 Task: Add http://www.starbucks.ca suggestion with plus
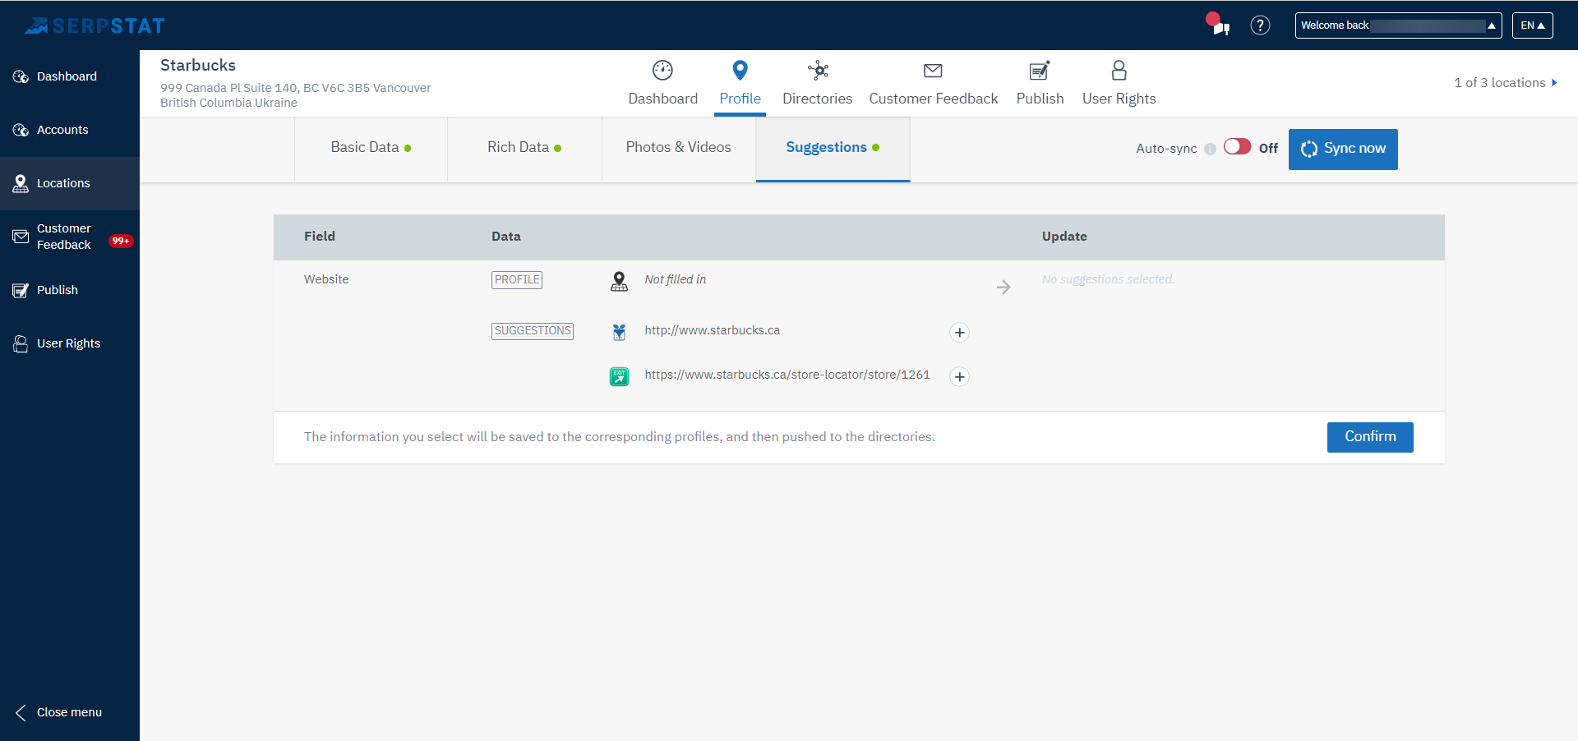point(959,332)
